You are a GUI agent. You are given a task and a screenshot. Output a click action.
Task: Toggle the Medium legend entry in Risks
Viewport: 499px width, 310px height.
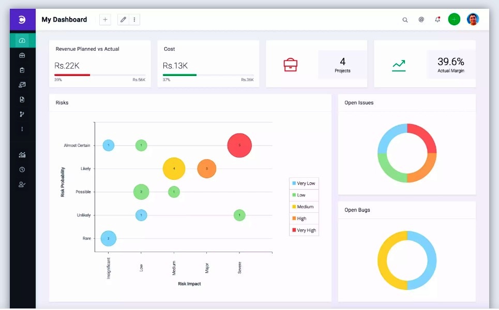pos(304,207)
